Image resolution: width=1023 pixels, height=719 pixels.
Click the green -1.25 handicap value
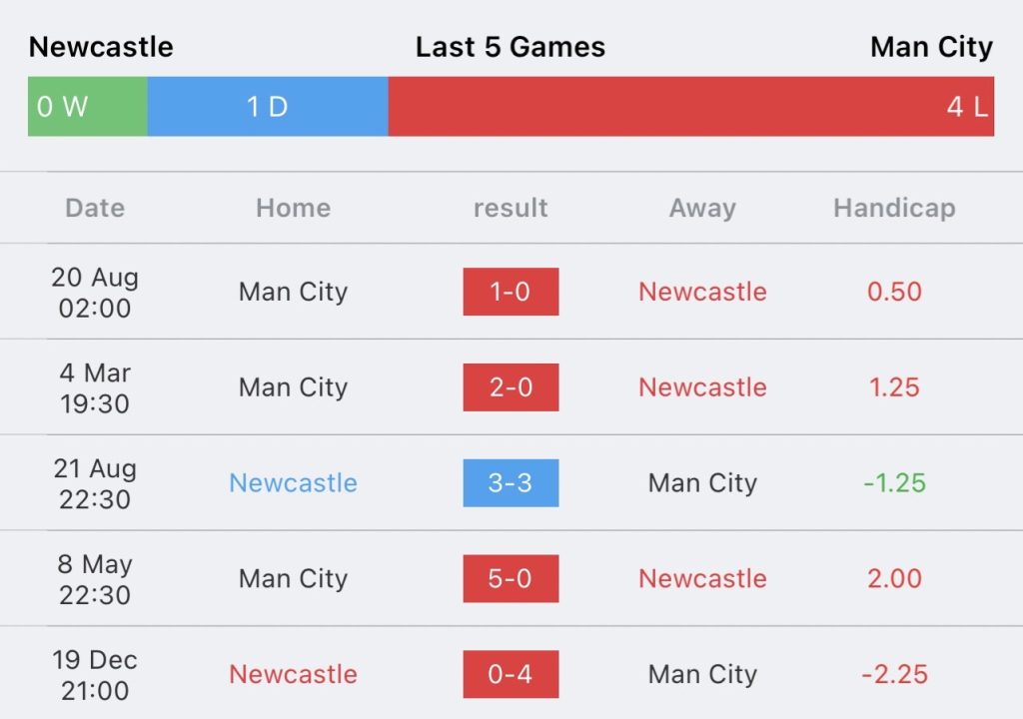tap(894, 482)
